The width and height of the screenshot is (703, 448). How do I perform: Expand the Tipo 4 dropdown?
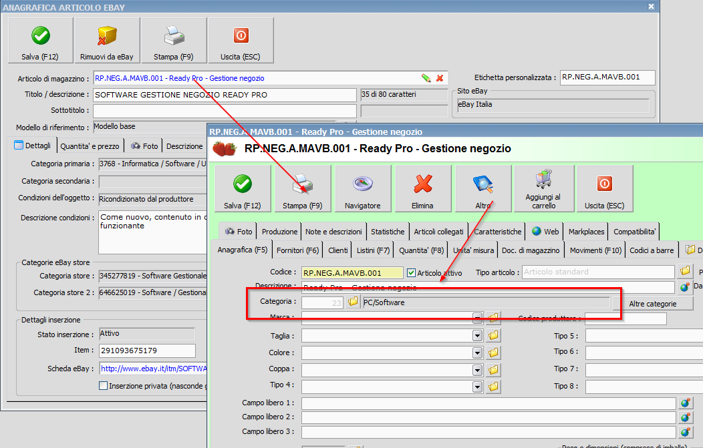tap(478, 386)
